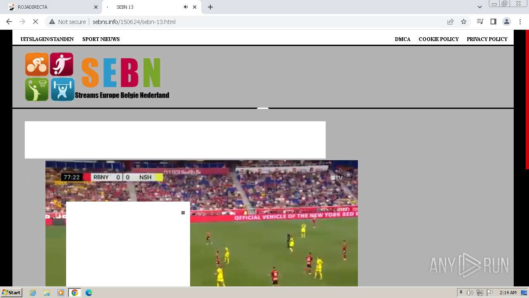529x298 pixels.
Task: Open SPORT NIEUWS menu item
Action: [x=101, y=39]
